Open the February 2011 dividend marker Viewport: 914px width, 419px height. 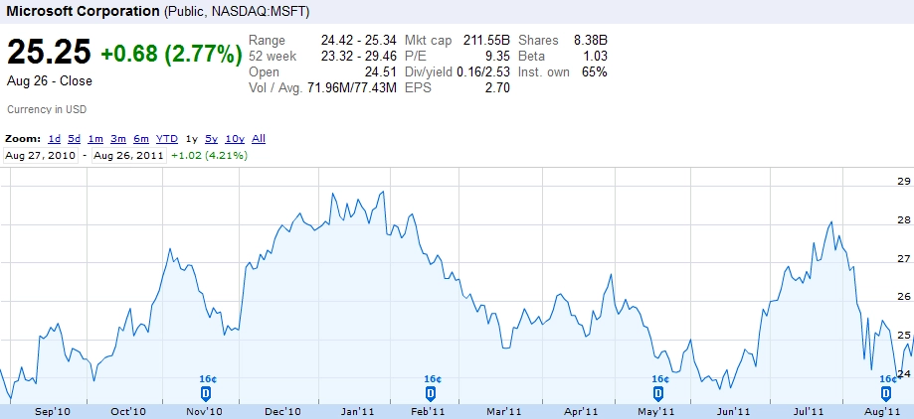[x=431, y=393]
